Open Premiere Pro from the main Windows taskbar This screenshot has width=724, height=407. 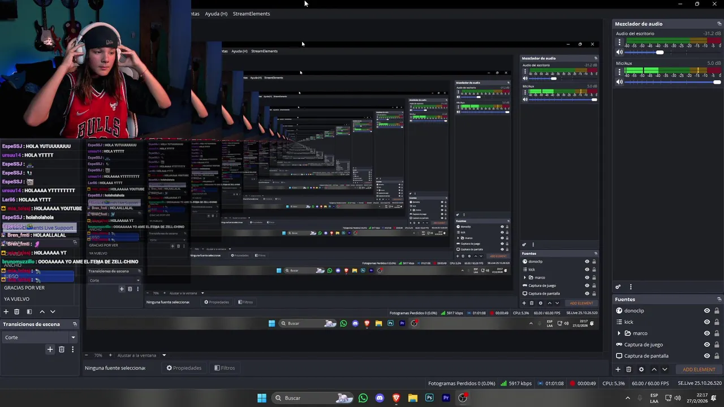click(446, 398)
